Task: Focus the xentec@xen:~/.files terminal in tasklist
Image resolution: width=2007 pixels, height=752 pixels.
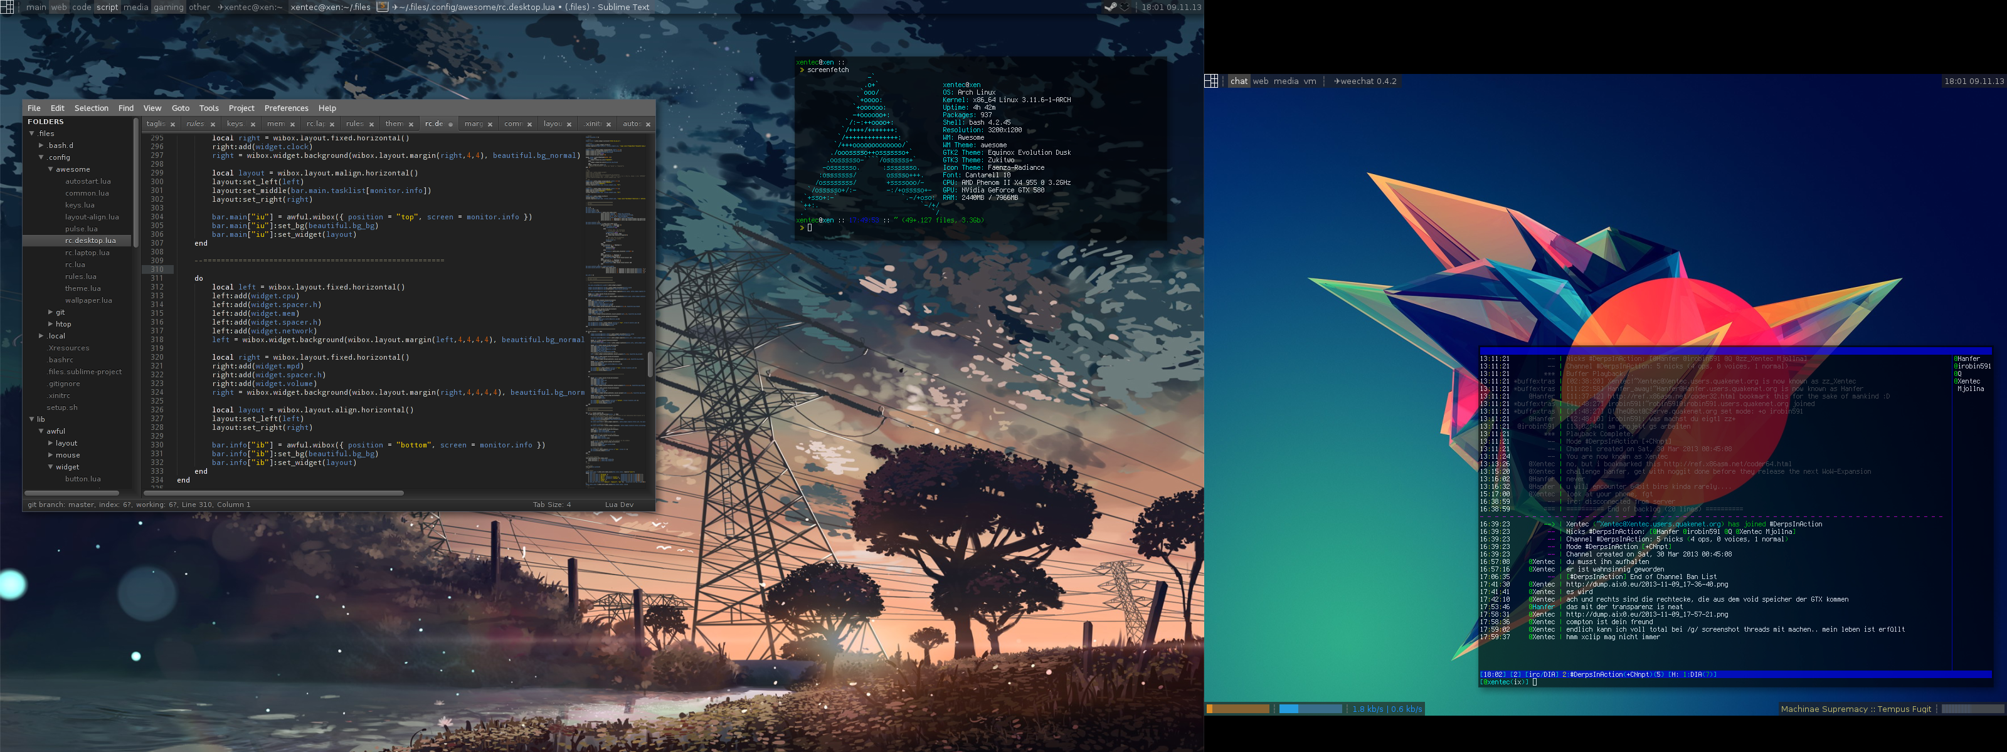Action: click(x=331, y=7)
